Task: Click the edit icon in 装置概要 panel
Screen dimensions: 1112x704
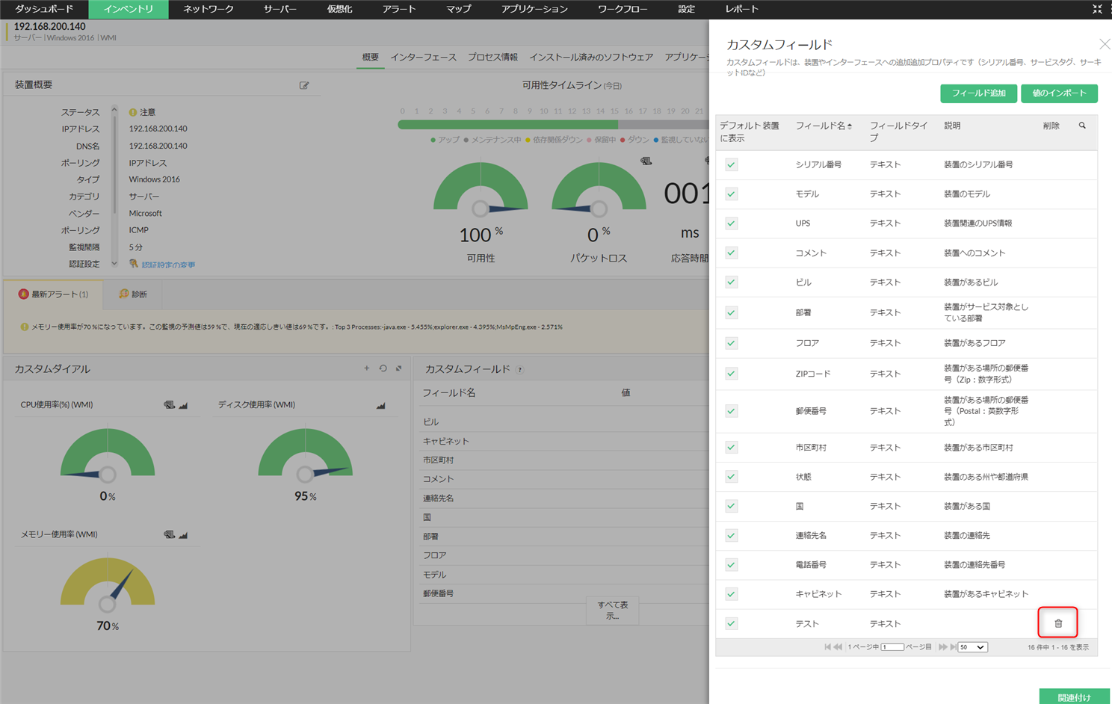Action: [x=304, y=85]
